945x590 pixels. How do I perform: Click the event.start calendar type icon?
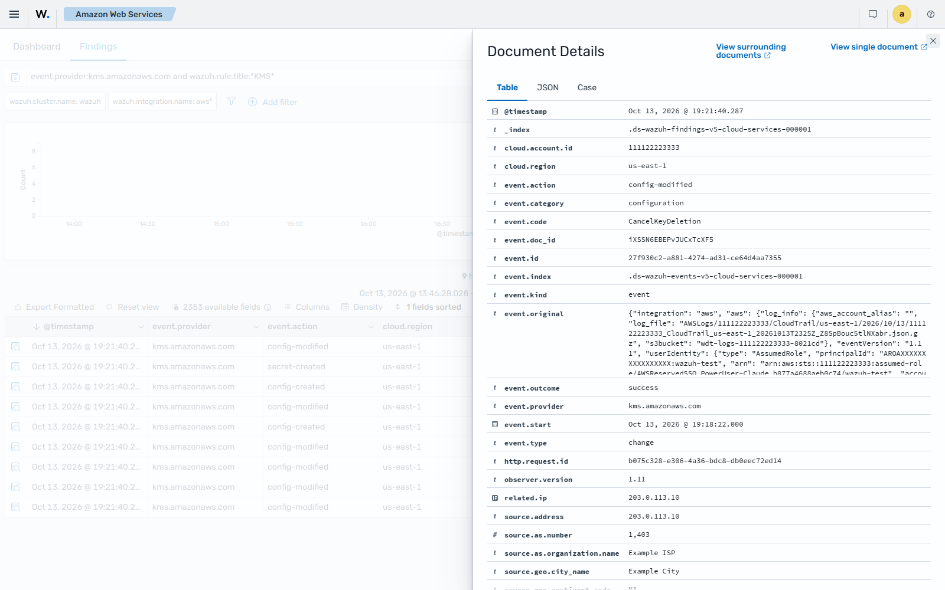[x=495, y=425]
